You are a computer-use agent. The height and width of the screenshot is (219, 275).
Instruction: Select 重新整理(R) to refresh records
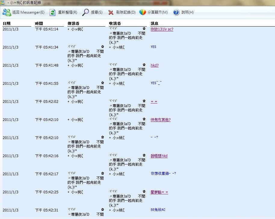[x=67, y=12]
